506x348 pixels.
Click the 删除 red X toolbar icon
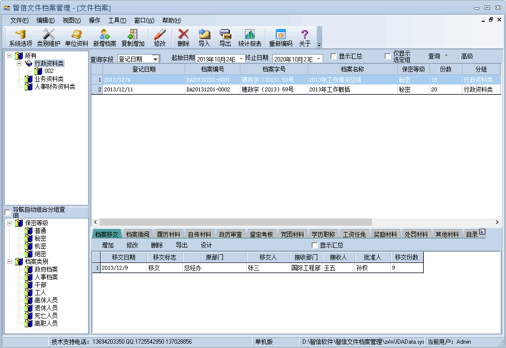pos(183,37)
